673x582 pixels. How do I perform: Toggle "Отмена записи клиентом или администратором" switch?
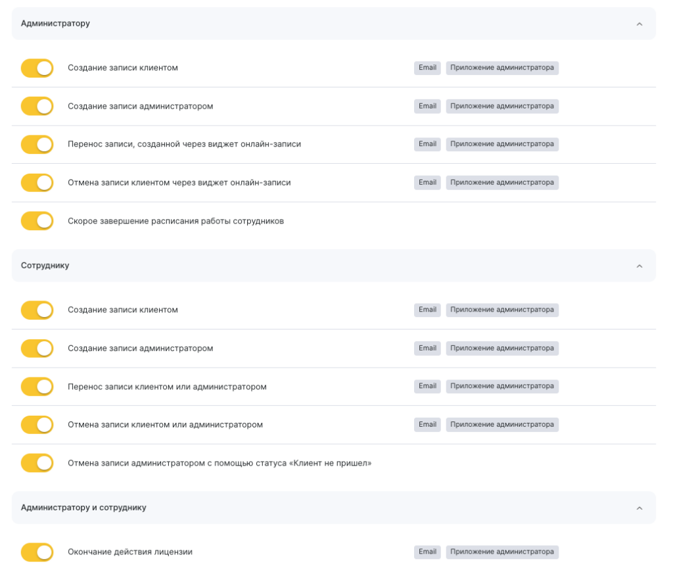pos(37,425)
